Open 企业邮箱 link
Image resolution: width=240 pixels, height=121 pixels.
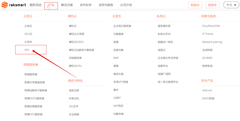tap(74, 114)
